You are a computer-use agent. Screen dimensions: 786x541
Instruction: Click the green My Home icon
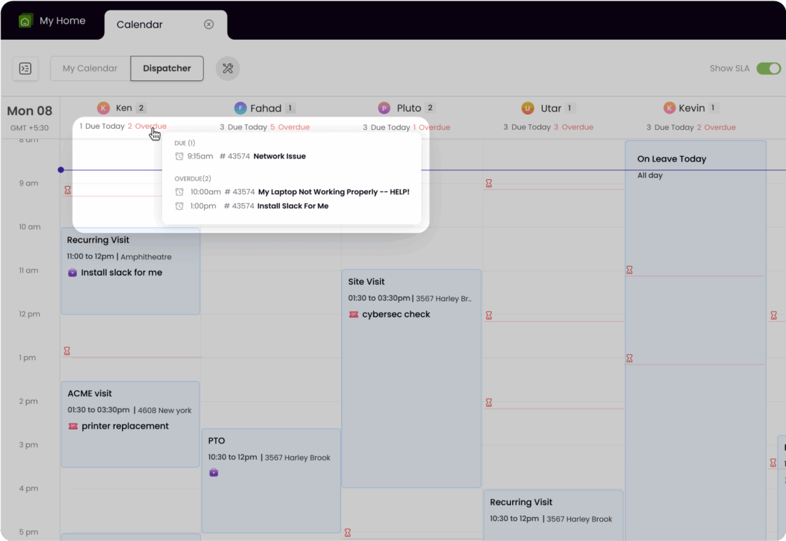[x=25, y=21]
